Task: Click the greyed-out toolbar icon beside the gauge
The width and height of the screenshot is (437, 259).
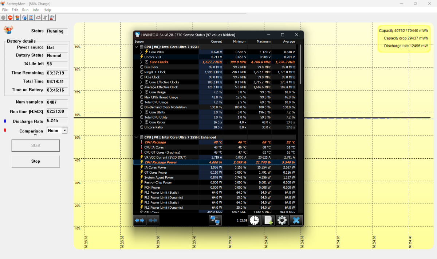Action: [45, 18]
